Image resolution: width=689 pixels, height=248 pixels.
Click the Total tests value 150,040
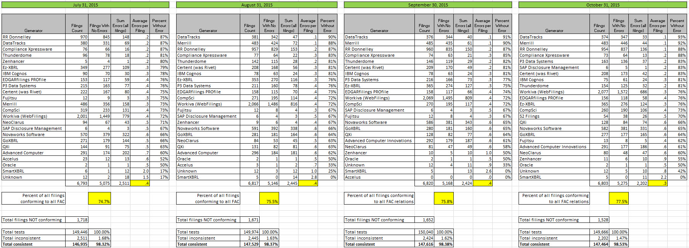424,232
